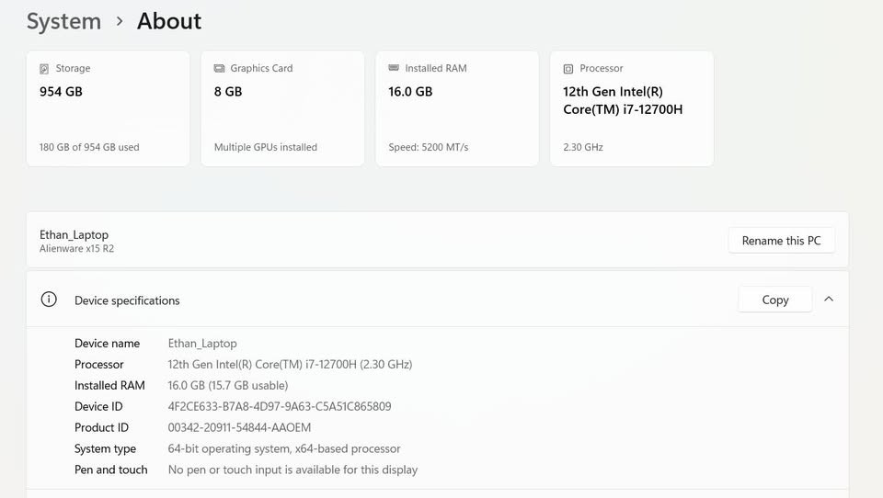The image size is (883, 498).
Task: Click the Device specifications info icon
Action: (49, 300)
